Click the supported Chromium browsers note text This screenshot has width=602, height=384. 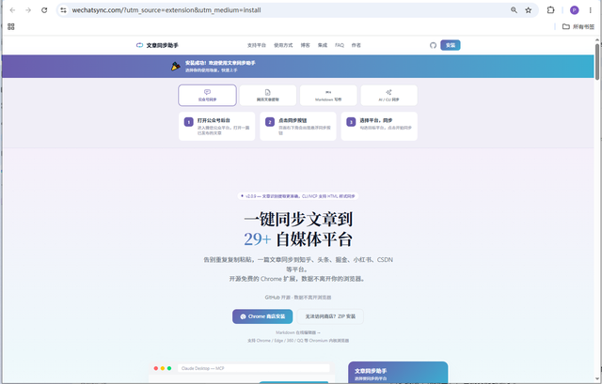pos(298,340)
